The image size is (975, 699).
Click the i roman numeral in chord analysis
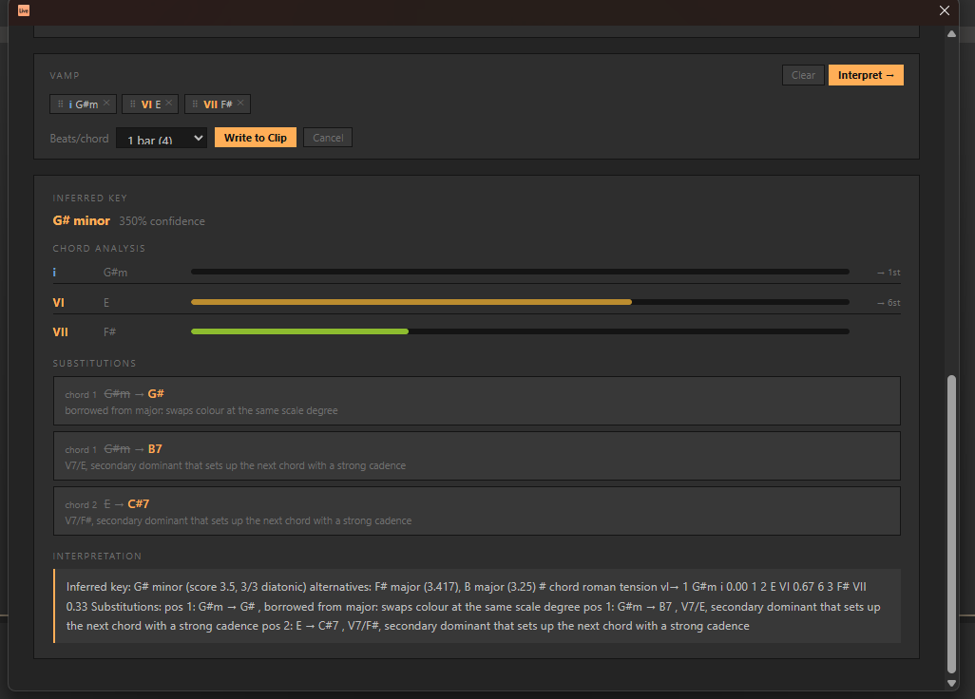54,273
